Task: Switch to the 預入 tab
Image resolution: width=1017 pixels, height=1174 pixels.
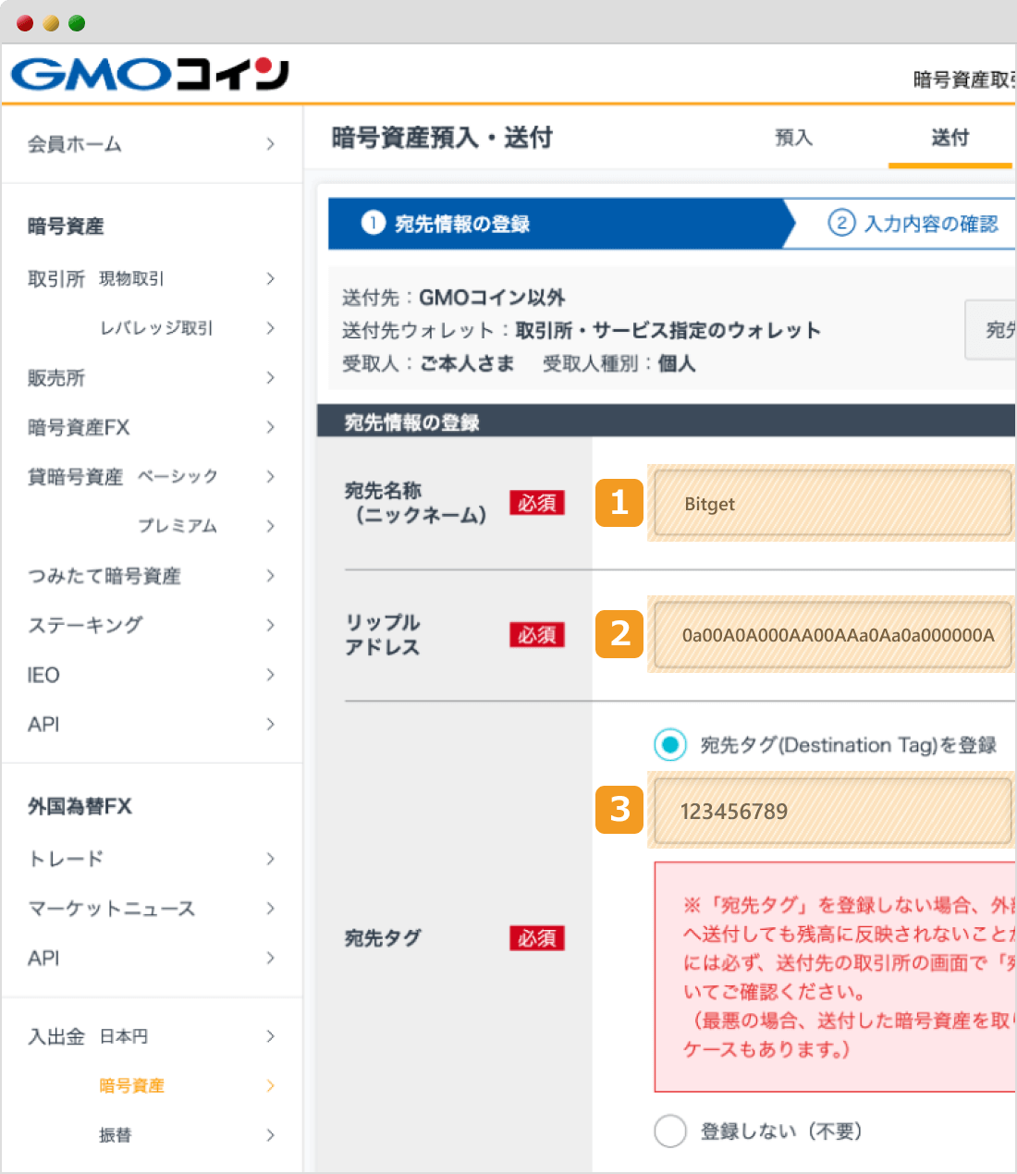Action: [793, 137]
